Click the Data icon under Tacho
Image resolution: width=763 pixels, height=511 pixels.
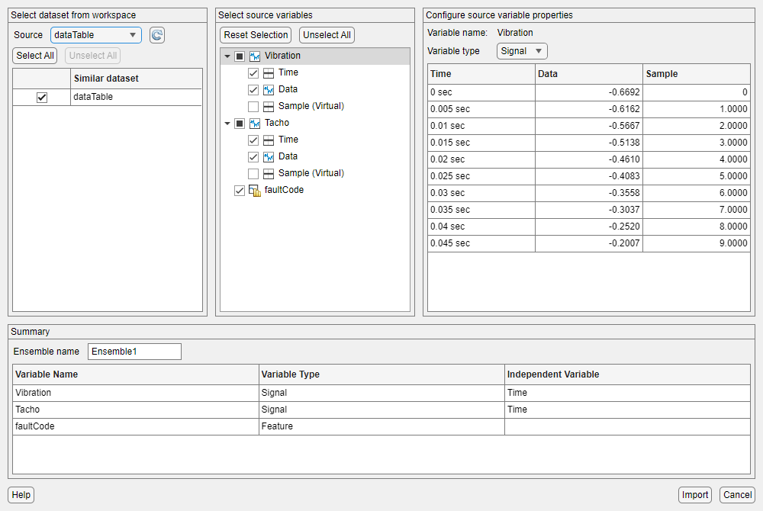[269, 157]
